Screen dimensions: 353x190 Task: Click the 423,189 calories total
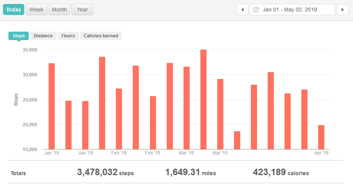[281, 172]
